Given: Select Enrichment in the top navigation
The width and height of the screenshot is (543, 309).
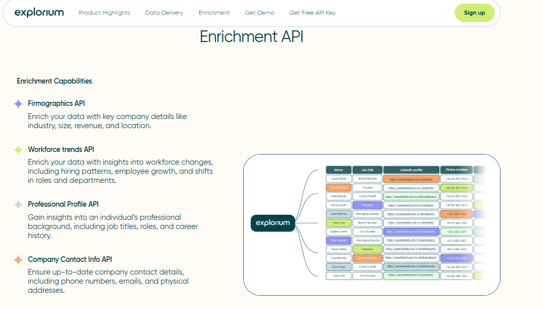Looking at the screenshot, I should (214, 13).
